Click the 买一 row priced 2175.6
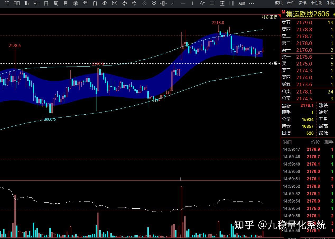The height and width of the screenshot is (239, 335). coord(308,57)
